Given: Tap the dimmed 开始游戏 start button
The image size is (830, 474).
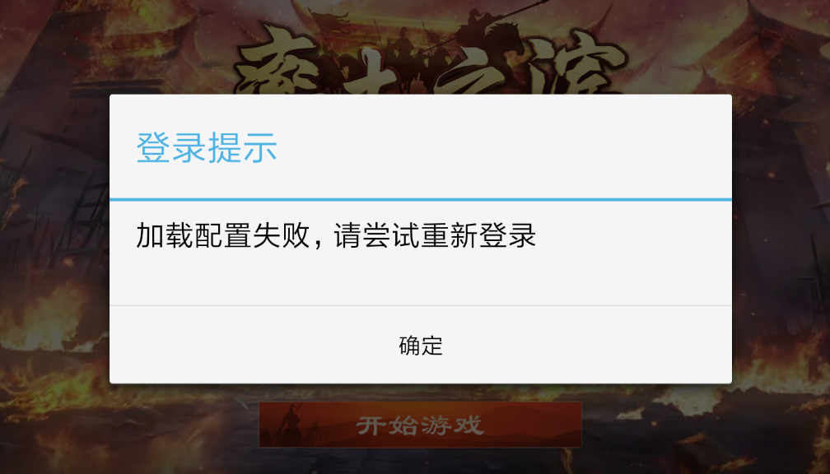Looking at the screenshot, I should coord(420,425).
